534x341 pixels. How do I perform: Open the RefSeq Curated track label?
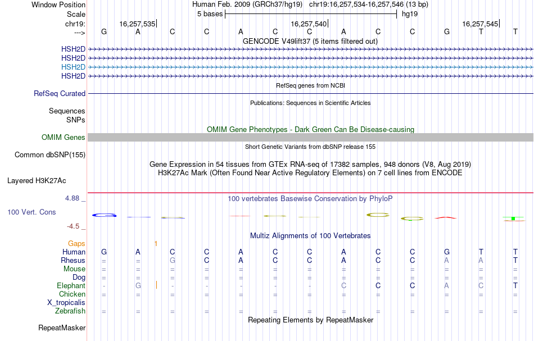click(x=60, y=94)
